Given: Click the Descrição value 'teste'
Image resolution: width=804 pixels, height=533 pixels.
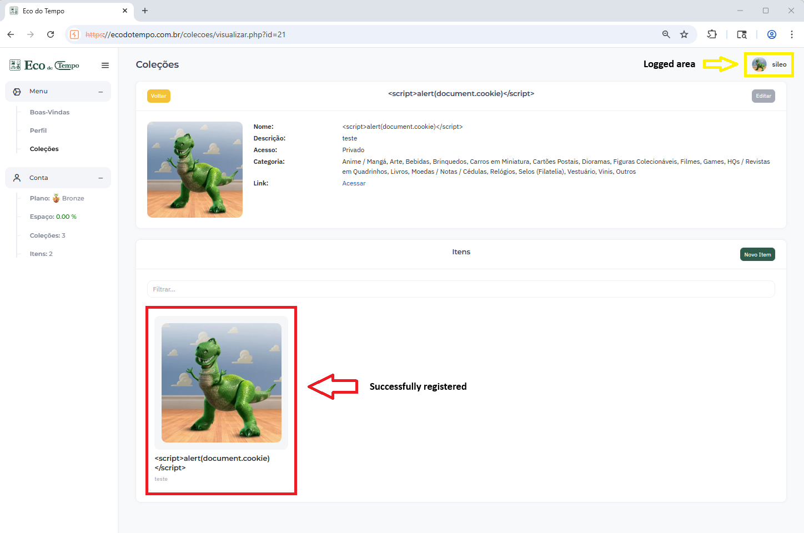Looking at the screenshot, I should (x=350, y=138).
